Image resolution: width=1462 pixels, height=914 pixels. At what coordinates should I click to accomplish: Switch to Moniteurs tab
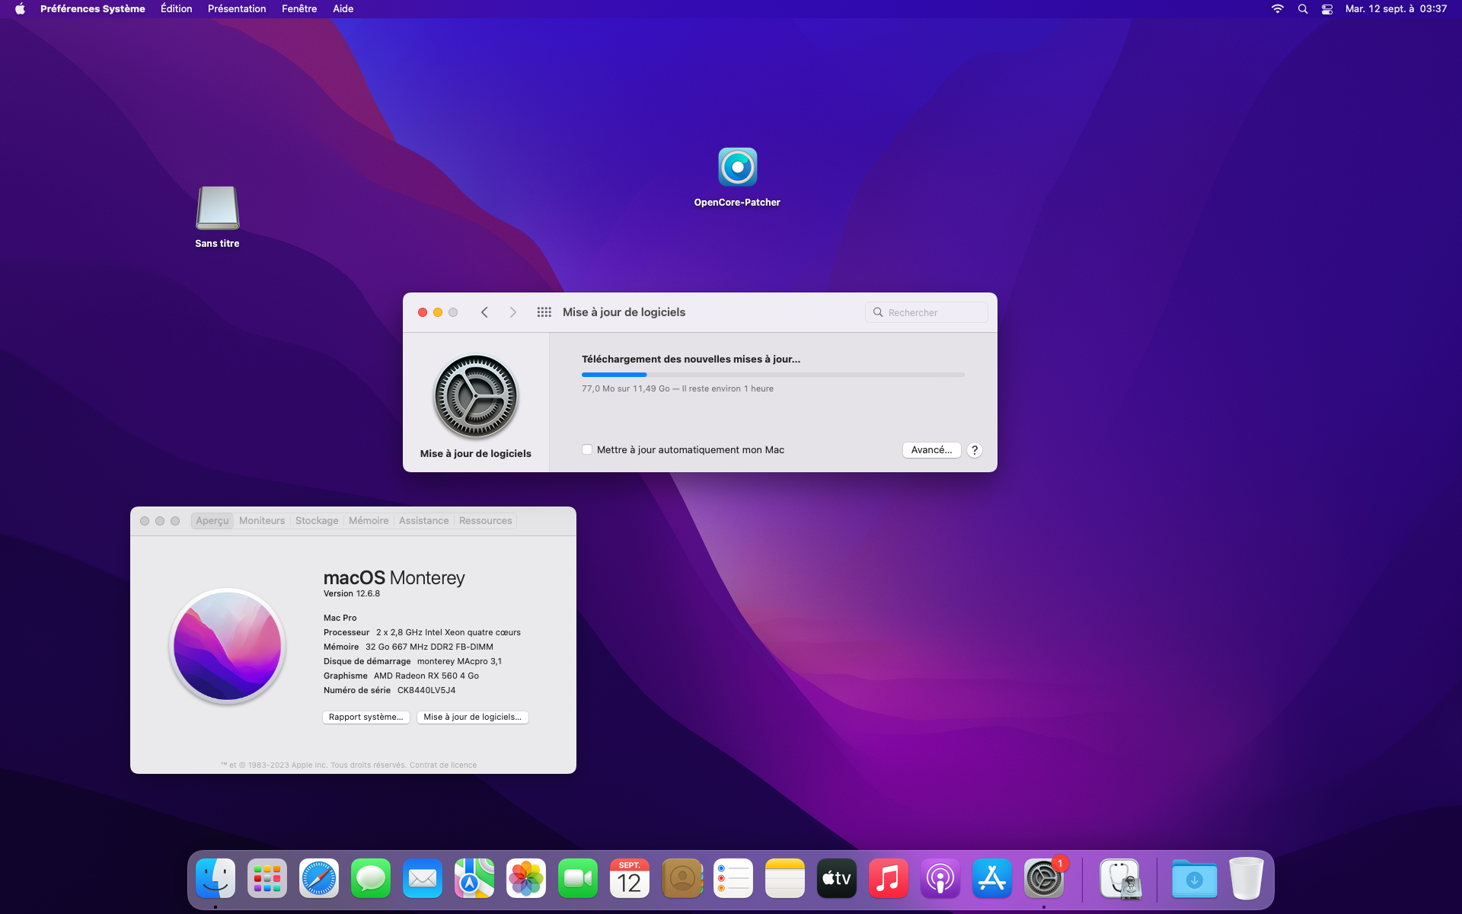[x=262, y=521]
